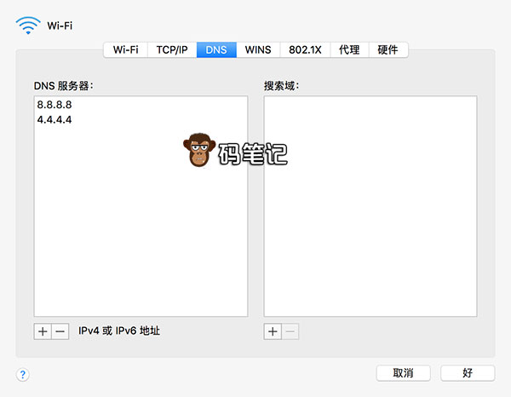Add a search domain with plus button
This screenshot has height=397, width=511.
(273, 331)
